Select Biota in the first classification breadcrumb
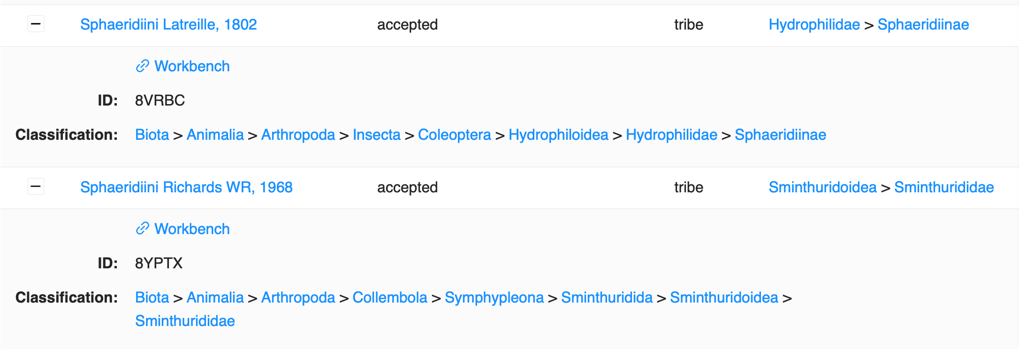This screenshot has width=1019, height=349. (152, 134)
